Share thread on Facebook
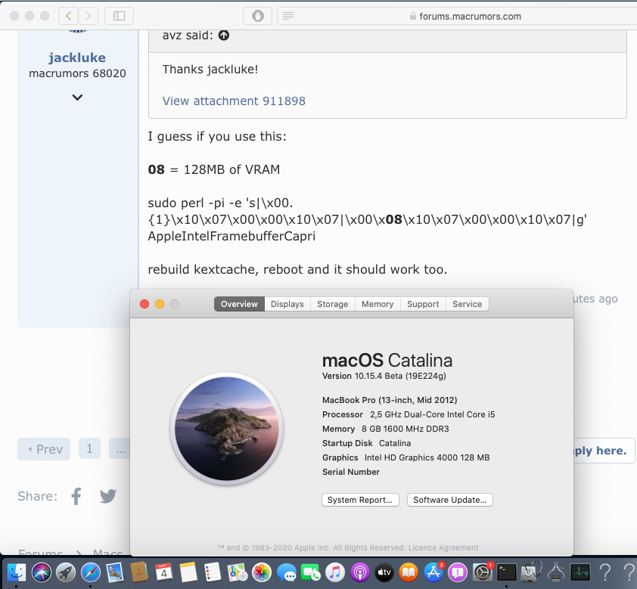637x589 pixels. click(x=76, y=496)
